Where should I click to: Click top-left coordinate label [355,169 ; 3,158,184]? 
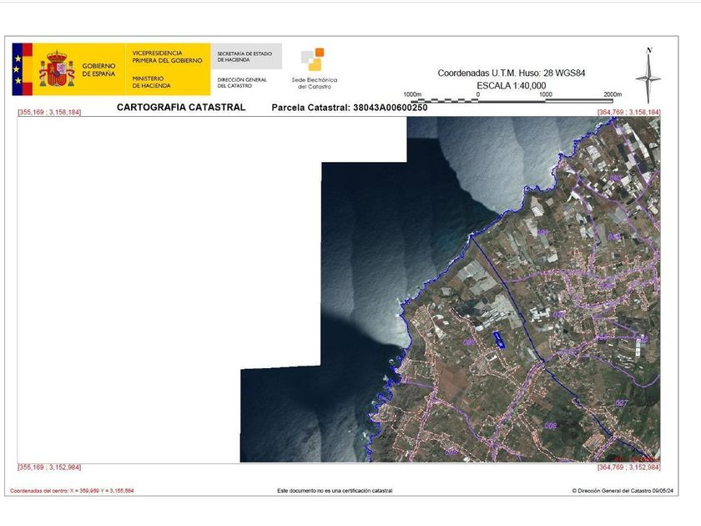49,112
